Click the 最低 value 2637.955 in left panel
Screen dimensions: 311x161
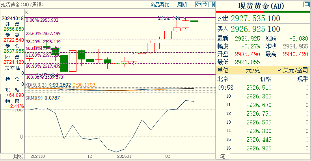coord(13,51)
